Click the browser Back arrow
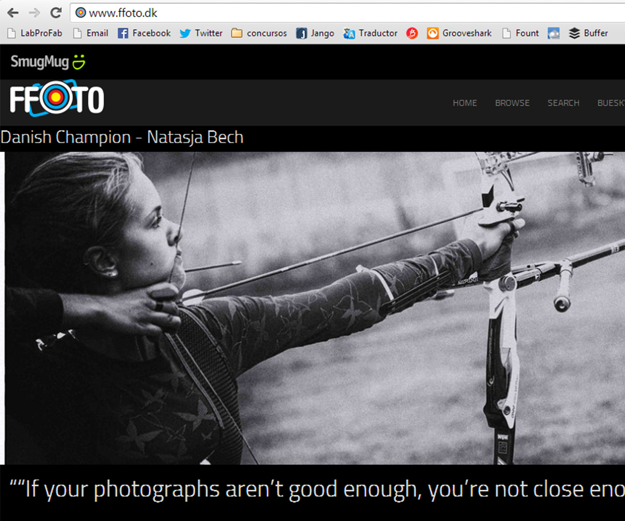The height and width of the screenshot is (521, 625). pos(13,13)
